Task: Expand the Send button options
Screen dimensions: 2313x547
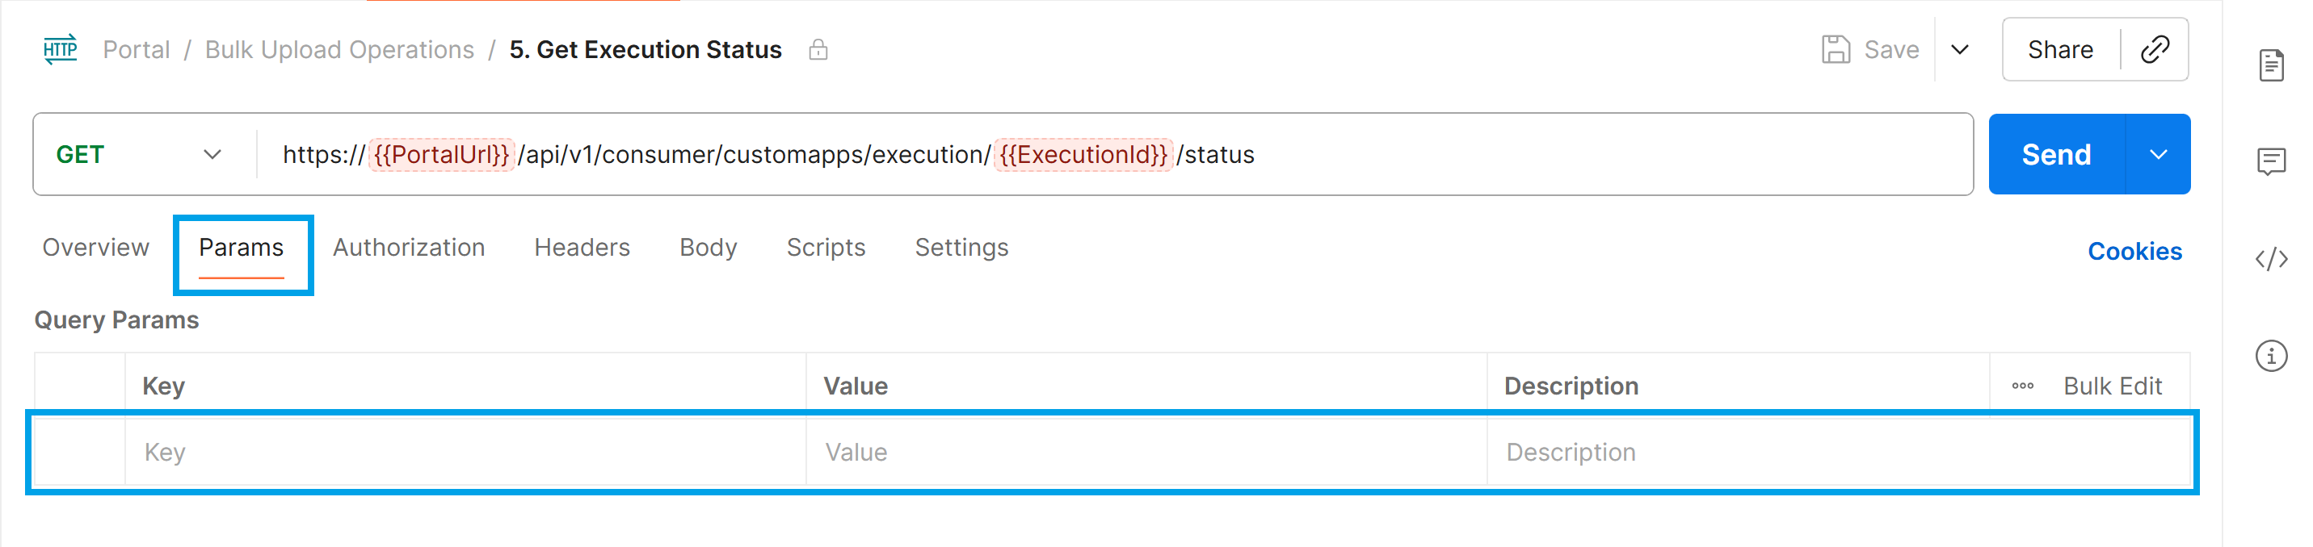Action: tap(2161, 153)
